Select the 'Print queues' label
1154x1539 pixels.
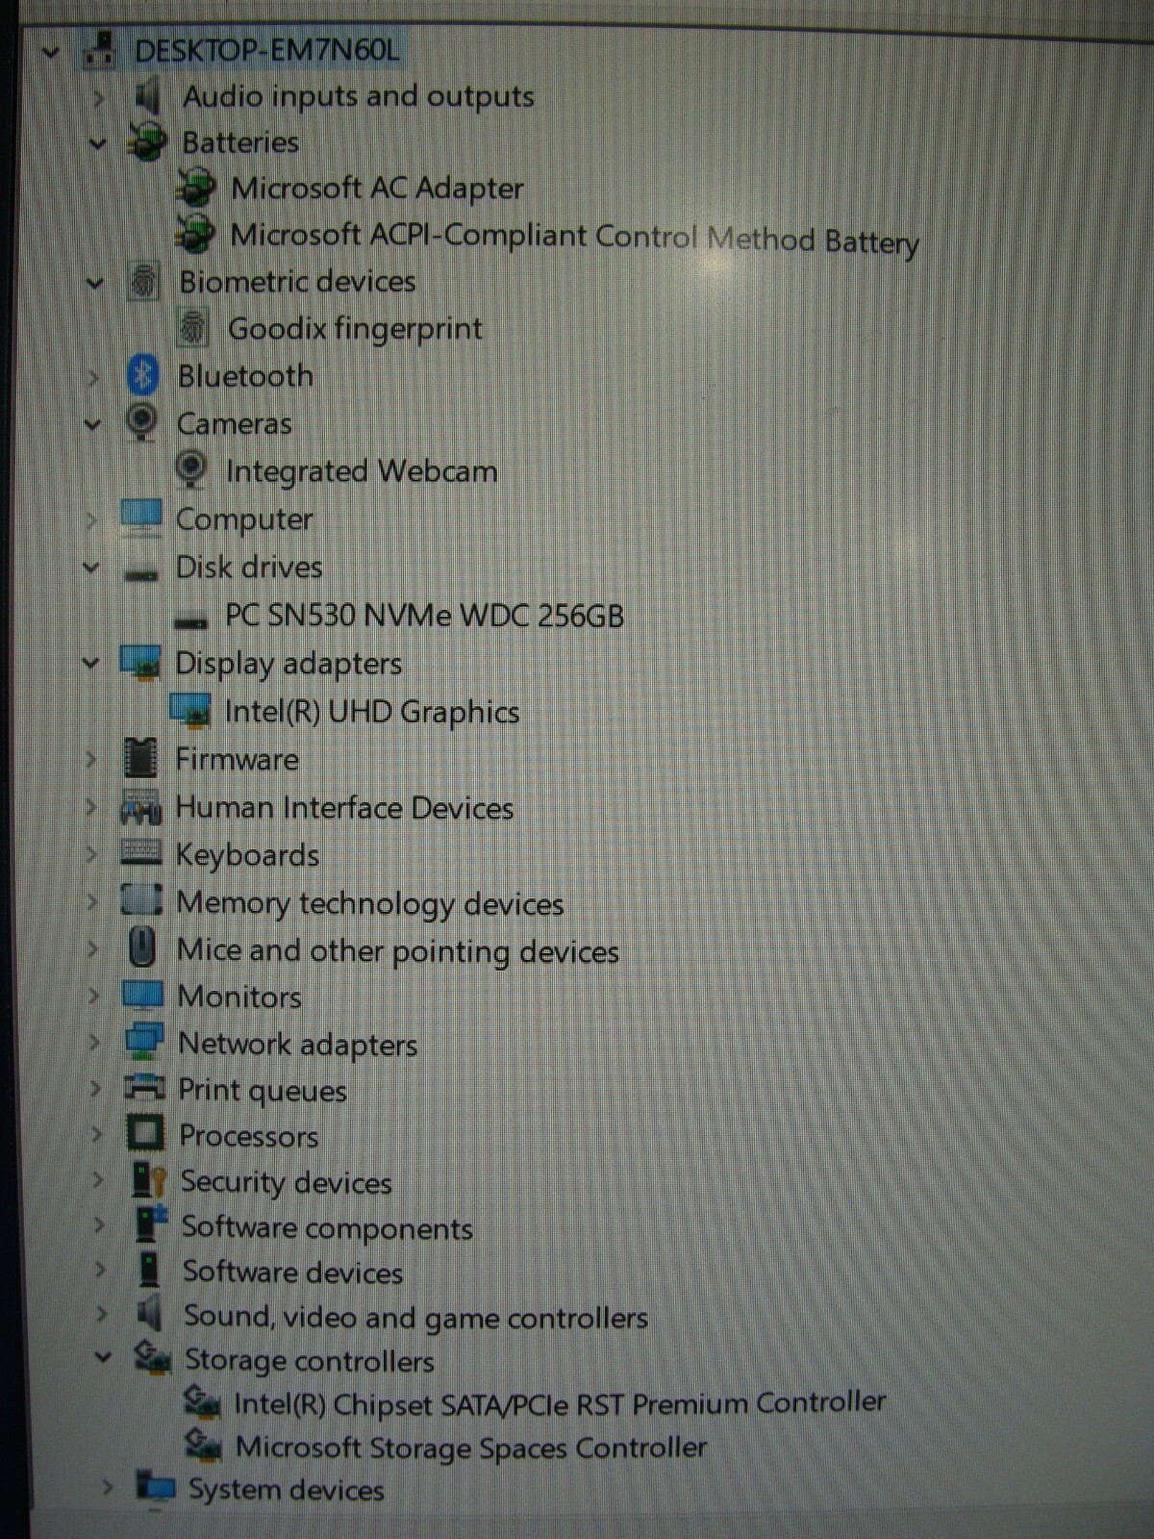point(263,1090)
